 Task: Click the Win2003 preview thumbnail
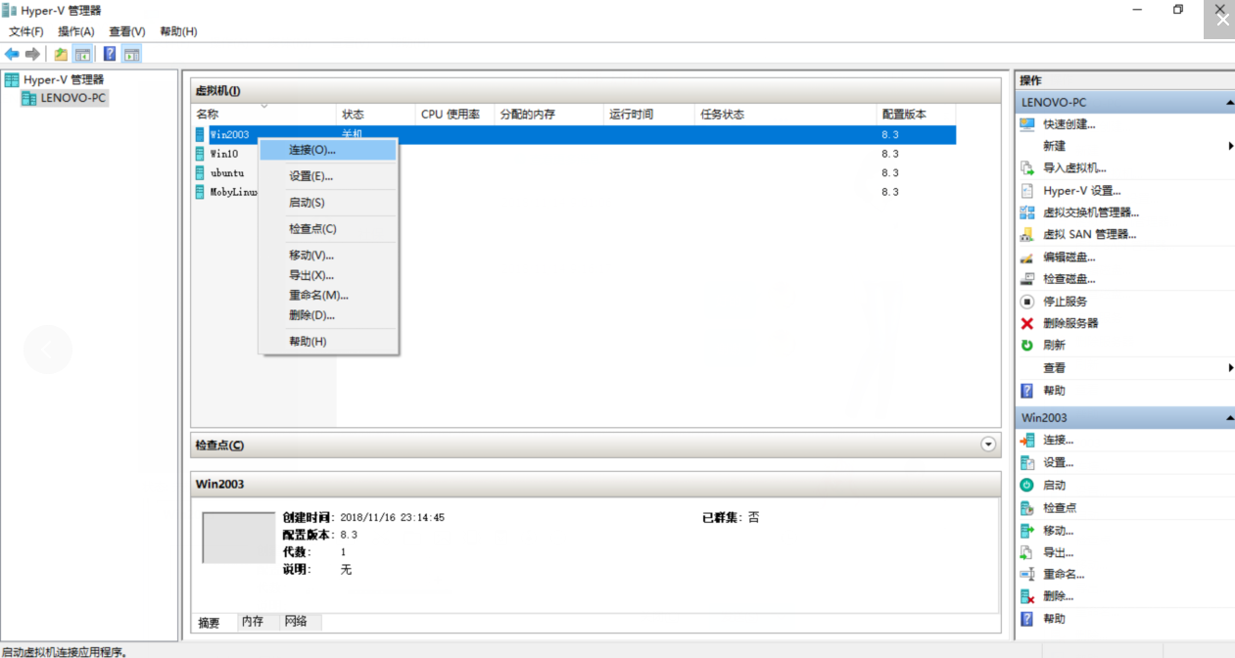point(238,538)
